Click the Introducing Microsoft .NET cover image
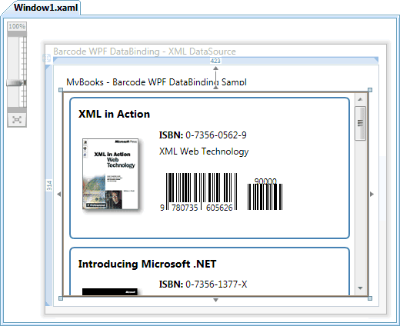400x326 pixels. [110, 291]
